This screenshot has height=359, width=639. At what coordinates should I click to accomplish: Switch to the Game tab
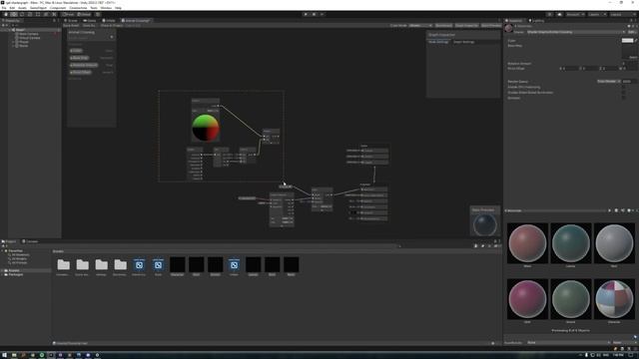(90, 20)
